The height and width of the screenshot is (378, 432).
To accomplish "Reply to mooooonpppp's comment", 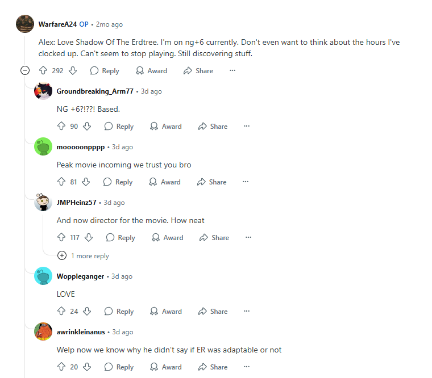I will (118, 182).
